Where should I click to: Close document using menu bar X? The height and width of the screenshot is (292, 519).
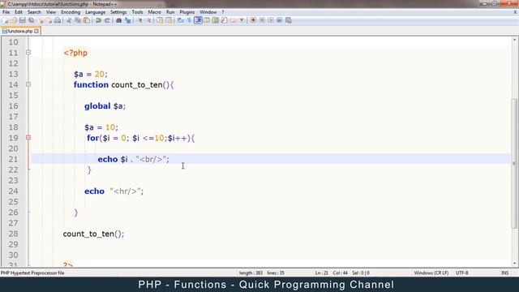pos(515,12)
